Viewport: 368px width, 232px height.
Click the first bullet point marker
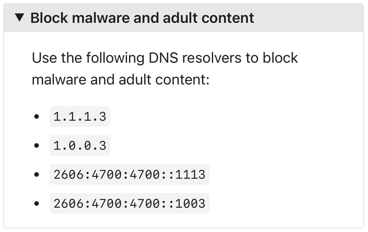click(x=37, y=116)
